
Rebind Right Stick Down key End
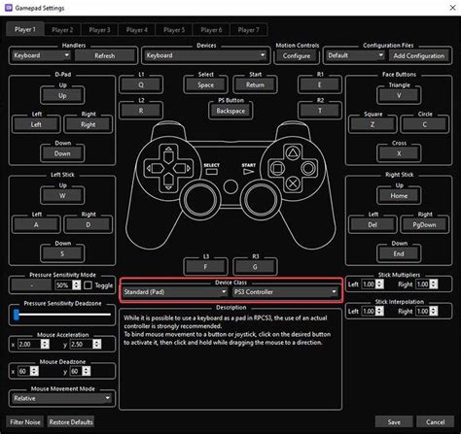(399, 253)
